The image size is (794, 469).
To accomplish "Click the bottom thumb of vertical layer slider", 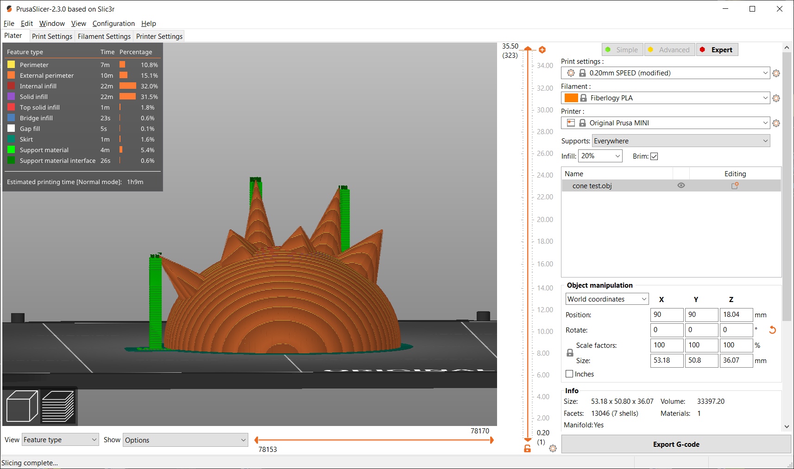I will click(528, 439).
